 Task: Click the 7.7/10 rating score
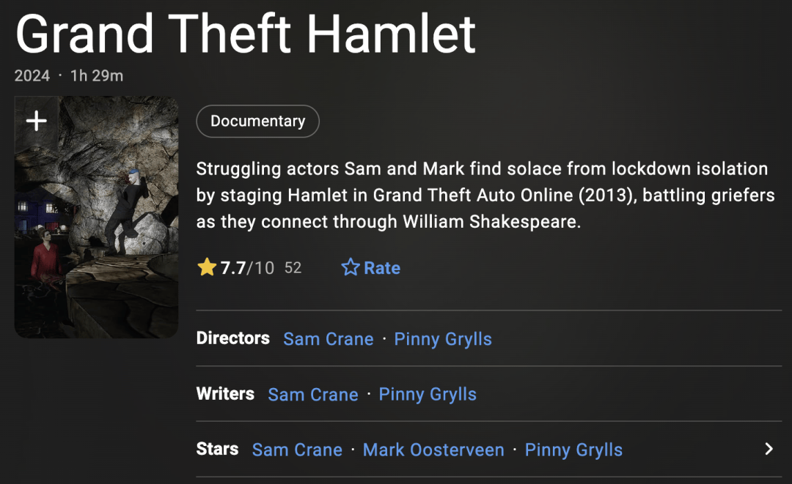(247, 268)
